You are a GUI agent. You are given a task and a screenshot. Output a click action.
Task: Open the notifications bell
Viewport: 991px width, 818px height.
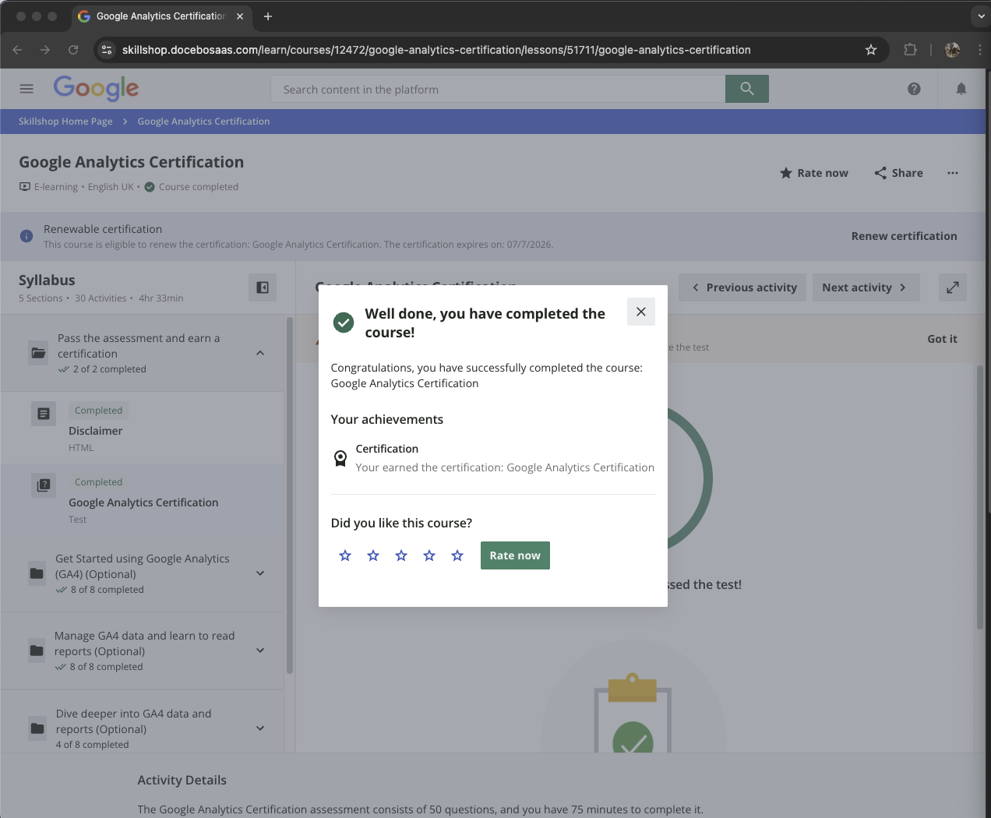tap(961, 89)
